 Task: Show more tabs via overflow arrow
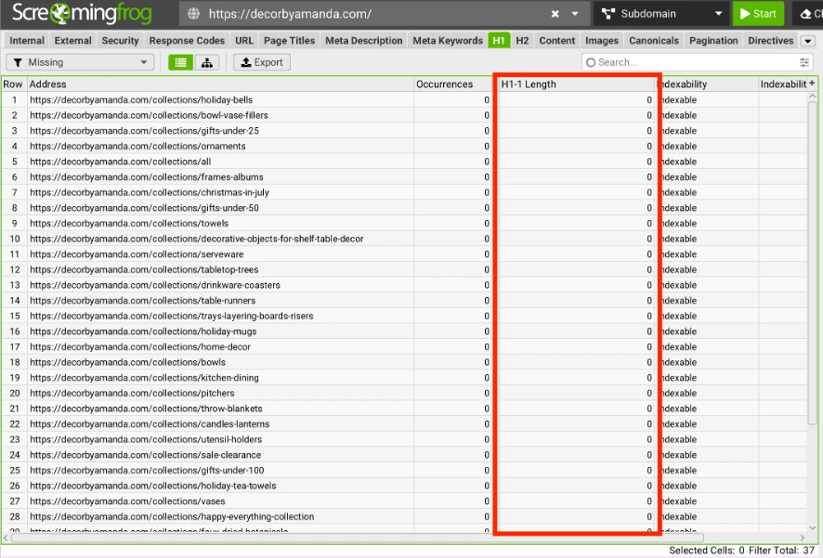tap(807, 41)
